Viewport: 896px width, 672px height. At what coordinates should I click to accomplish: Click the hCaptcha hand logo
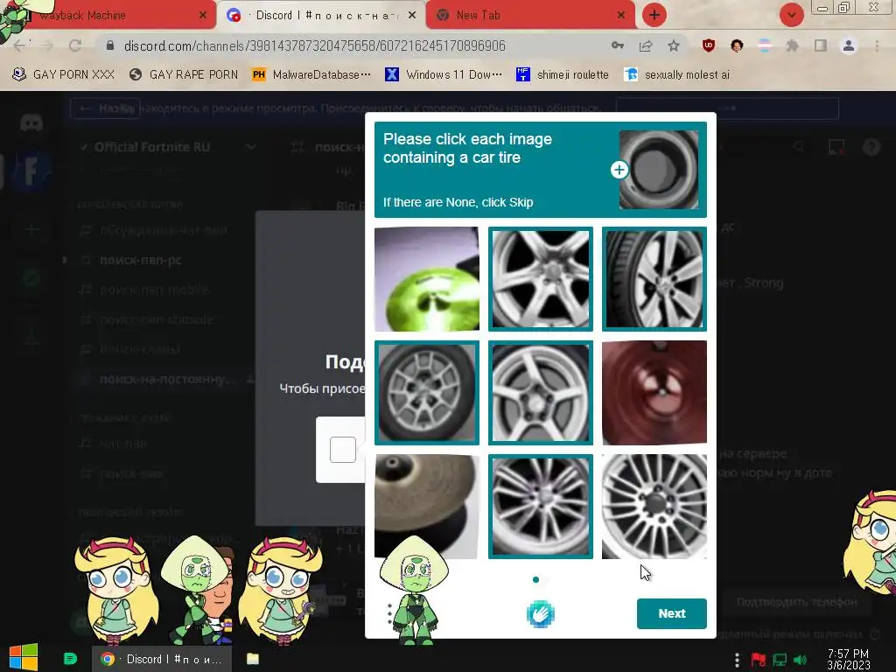540,614
